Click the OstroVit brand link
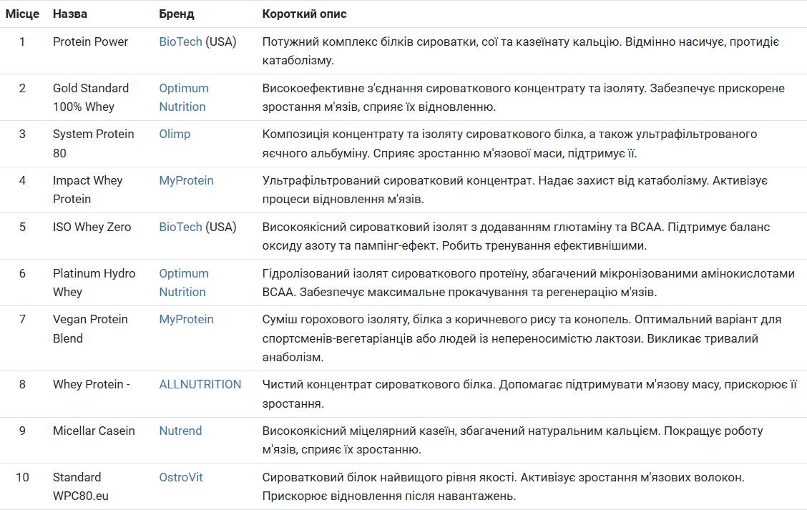The image size is (807, 510). [x=180, y=477]
